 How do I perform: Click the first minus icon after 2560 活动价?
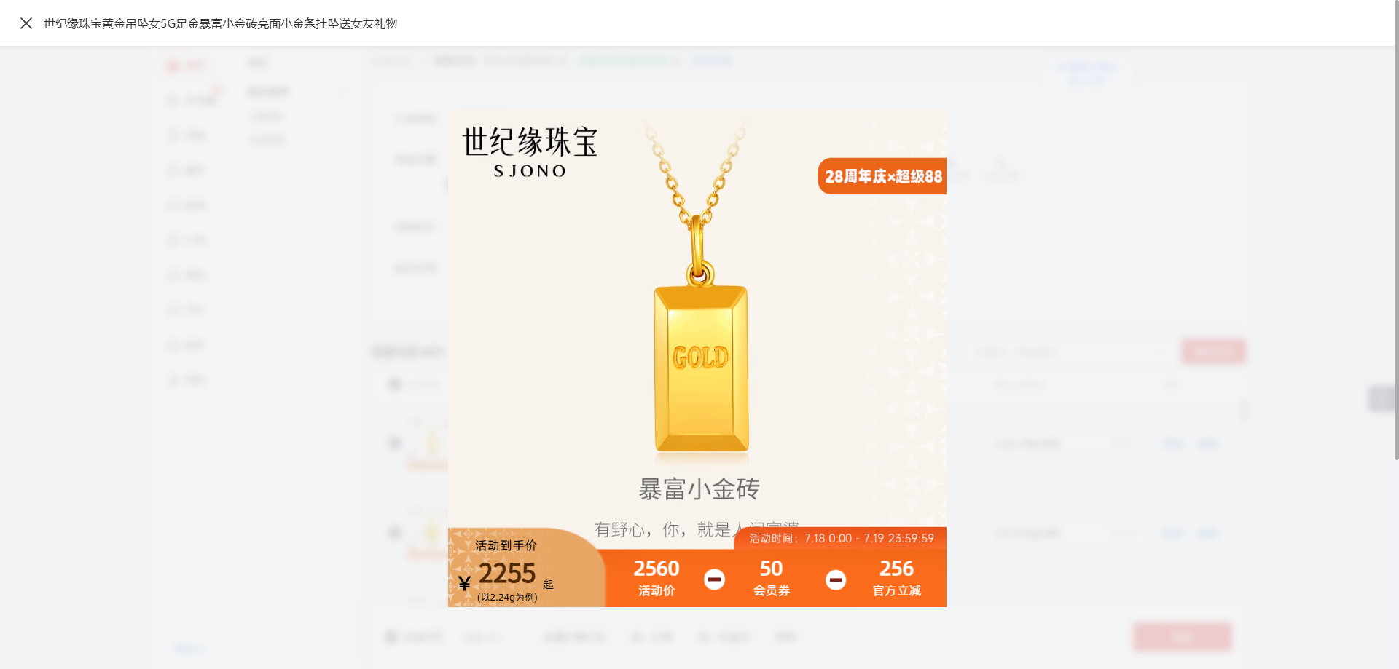pyautogui.click(x=714, y=579)
